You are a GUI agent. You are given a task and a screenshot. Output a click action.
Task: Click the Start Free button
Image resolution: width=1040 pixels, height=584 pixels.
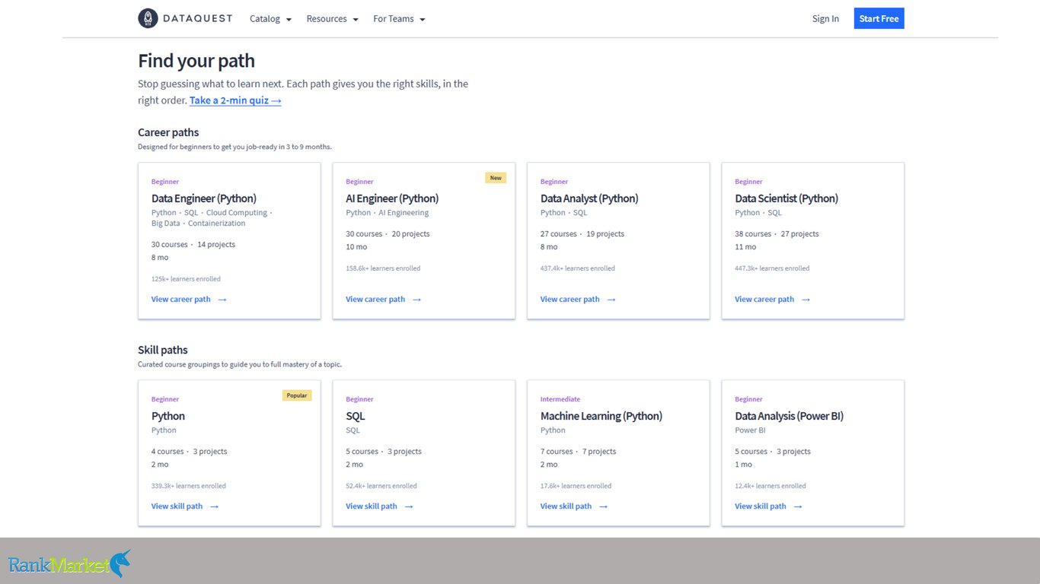tap(879, 19)
